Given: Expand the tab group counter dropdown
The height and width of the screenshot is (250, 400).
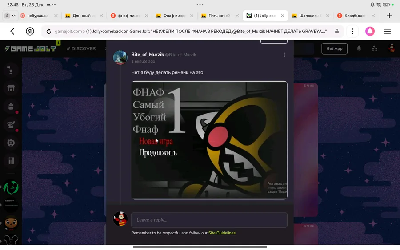Looking at the screenshot, I should [11, 16].
